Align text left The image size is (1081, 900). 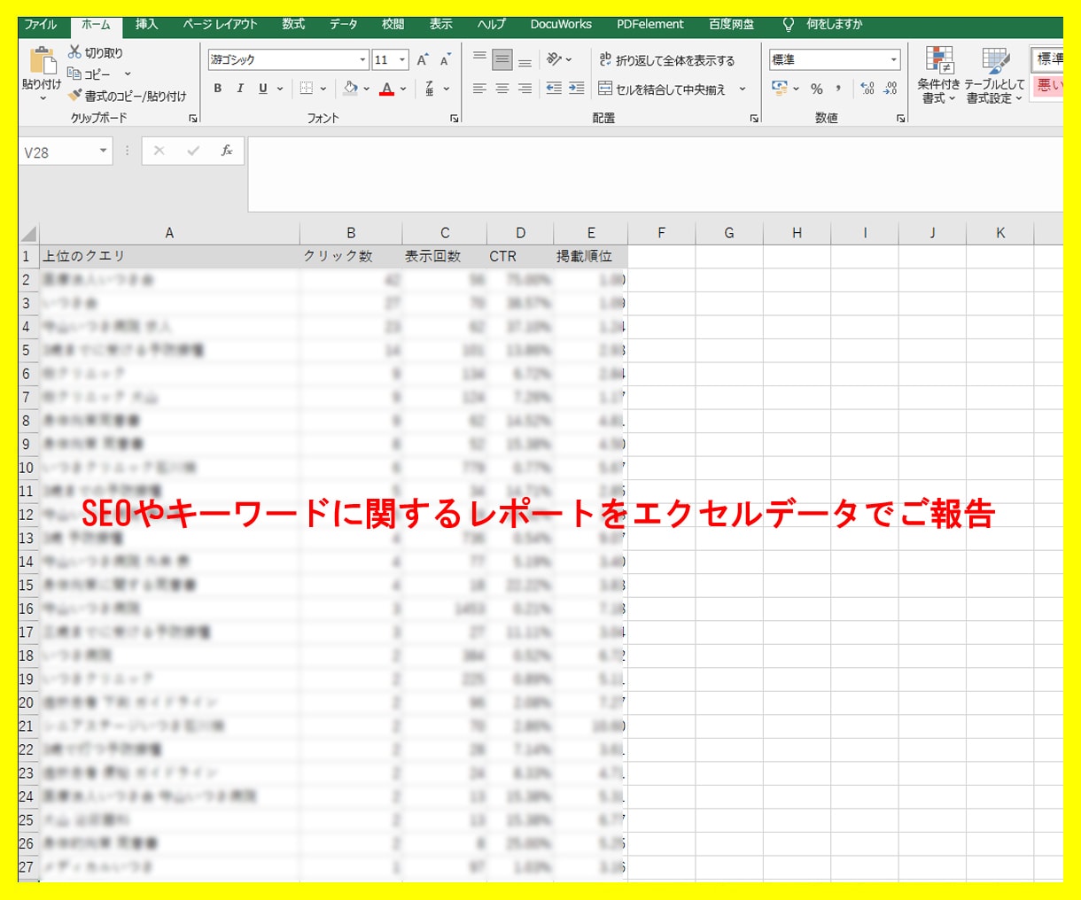[x=479, y=89]
